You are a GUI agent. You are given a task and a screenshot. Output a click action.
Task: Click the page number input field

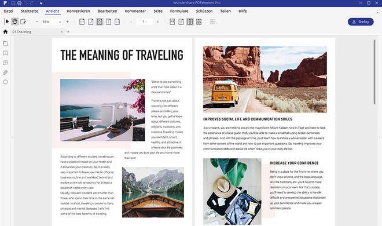click(145, 21)
